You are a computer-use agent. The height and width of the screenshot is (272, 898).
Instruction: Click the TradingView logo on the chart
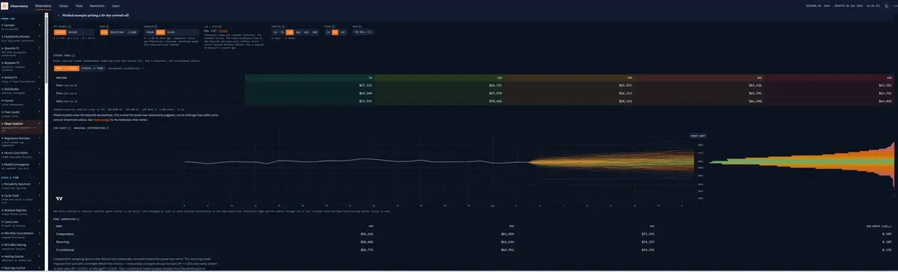[x=59, y=199]
